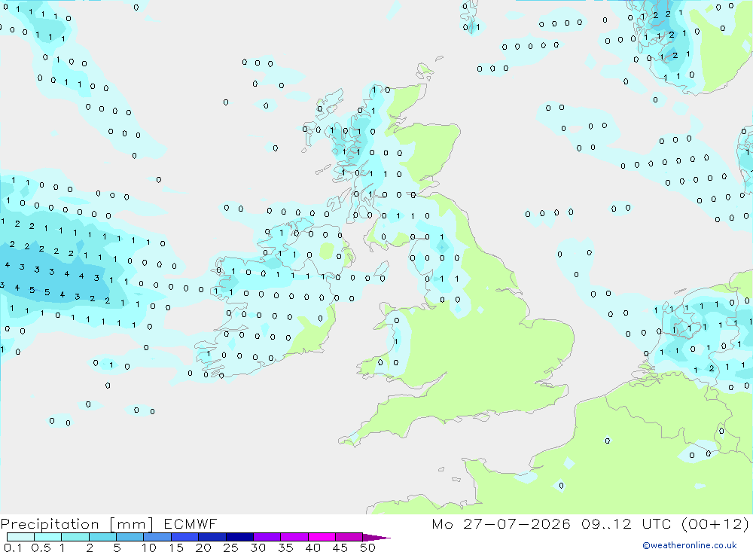
Task: Click the legend value '10'
Action: click(149, 547)
